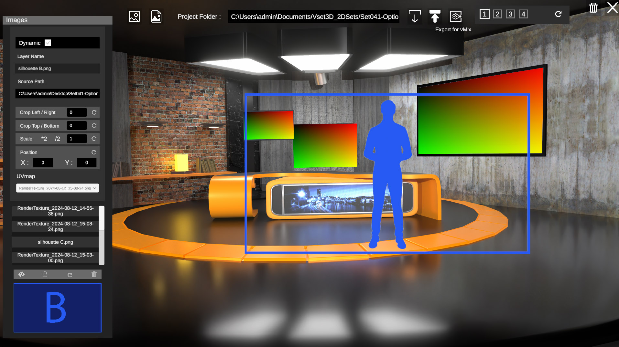
Task: Reset the Crop Left / Right value
Action: [94, 112]
